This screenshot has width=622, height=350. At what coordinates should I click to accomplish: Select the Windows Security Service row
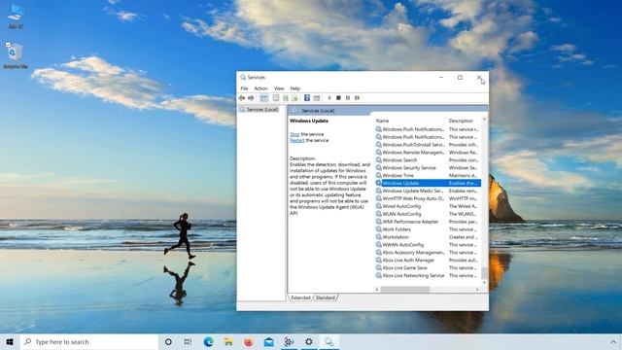click(x=428, y=168)
